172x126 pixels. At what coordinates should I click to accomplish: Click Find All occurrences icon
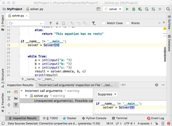(64, 23)
